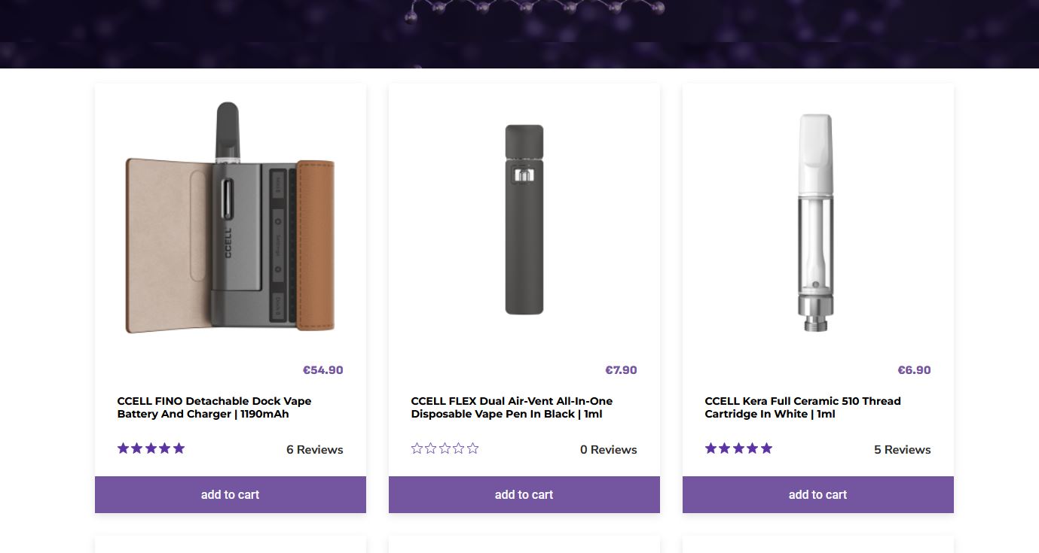Add CCELL FINO dock battery to cart

230,494
